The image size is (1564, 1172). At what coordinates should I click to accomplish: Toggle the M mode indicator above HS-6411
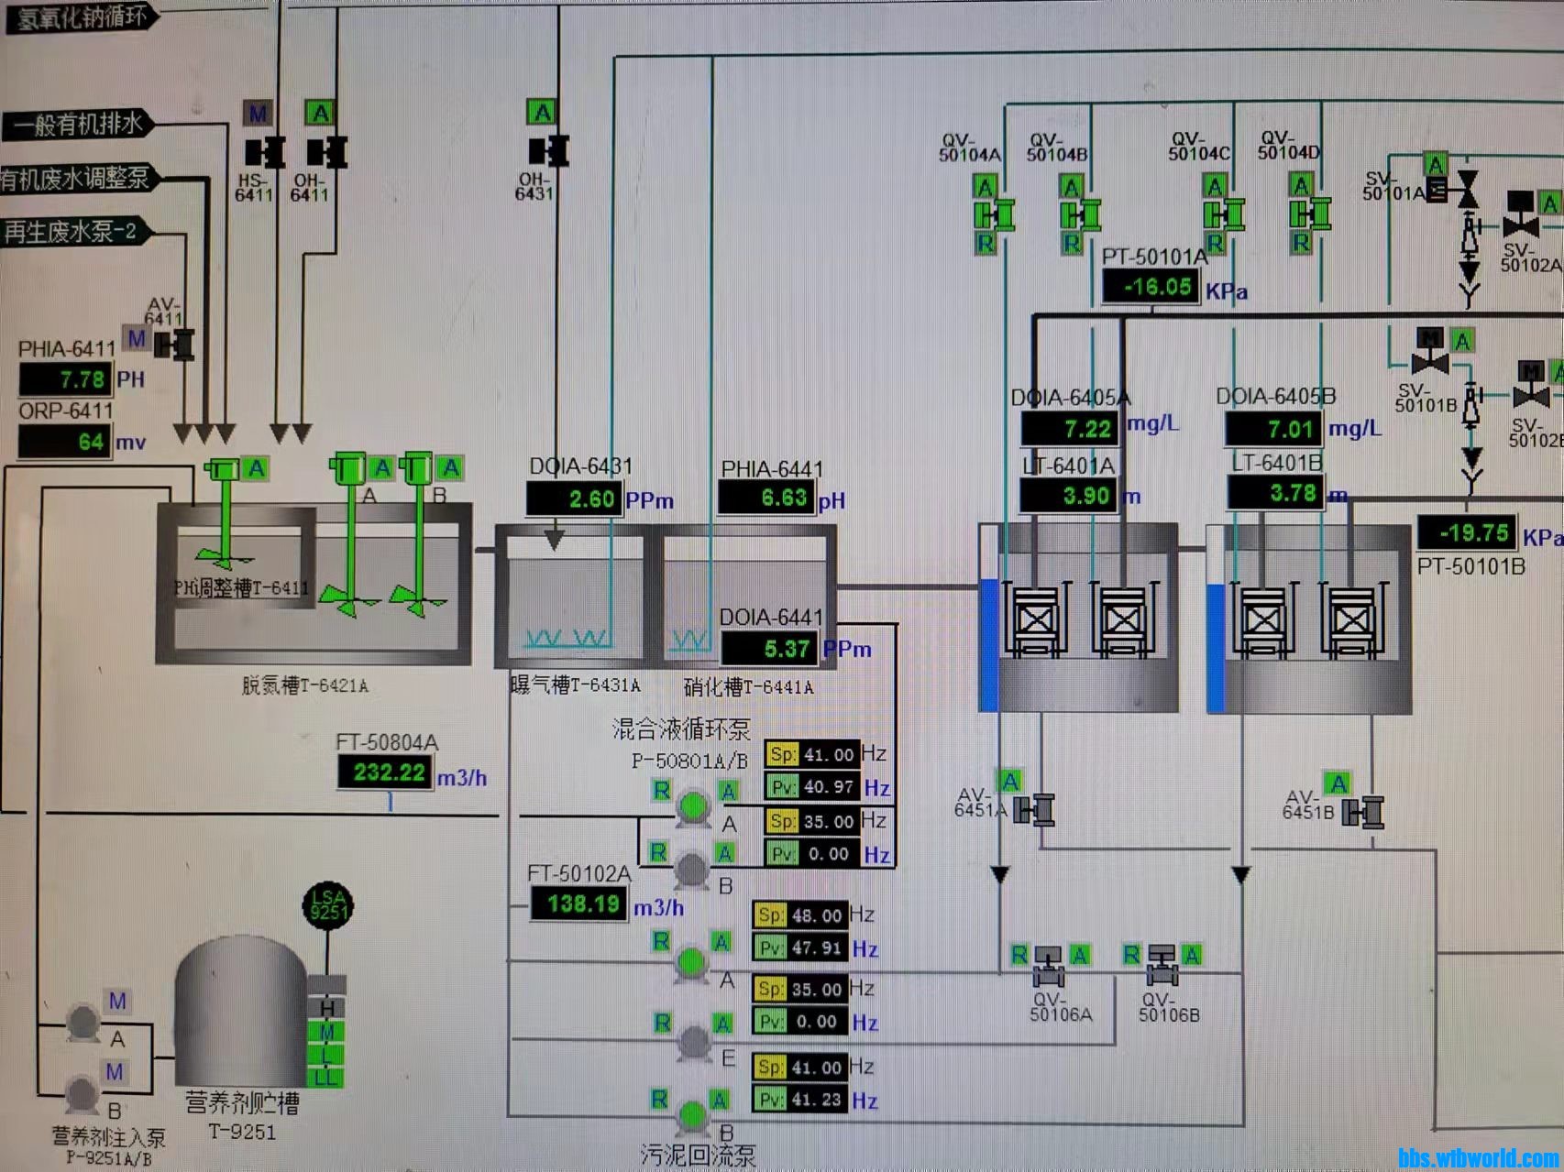point(259,114)
